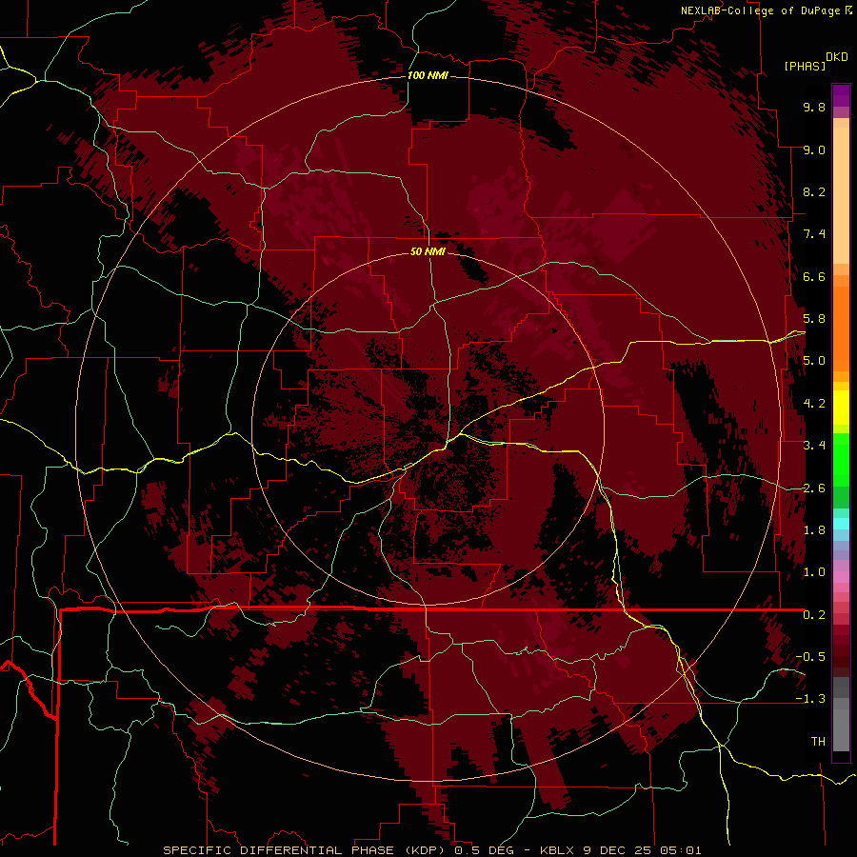This screenshot has height=857, width=857.
Task: Click the radar site at the rings' center
Action: pyautogui.click(x=428, y=429)
